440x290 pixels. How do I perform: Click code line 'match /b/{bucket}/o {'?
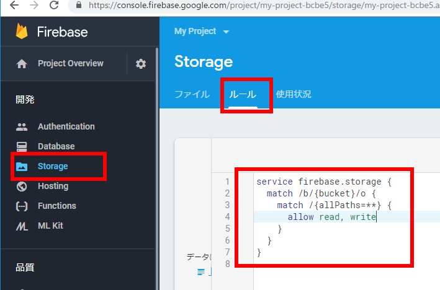coord(321,193)
